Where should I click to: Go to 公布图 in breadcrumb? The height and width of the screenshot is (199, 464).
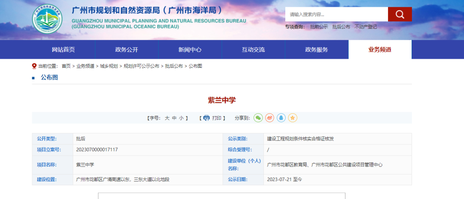pyautogui.click(x=195, y=66)
